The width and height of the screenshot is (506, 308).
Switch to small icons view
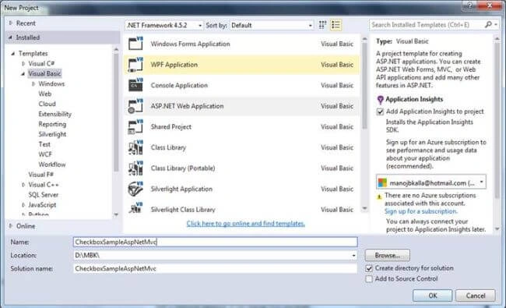coord(322,25)
